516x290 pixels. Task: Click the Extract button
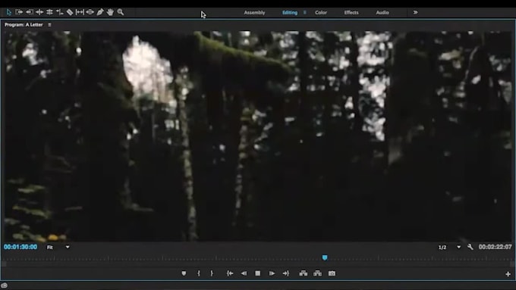tap(317, 273)
